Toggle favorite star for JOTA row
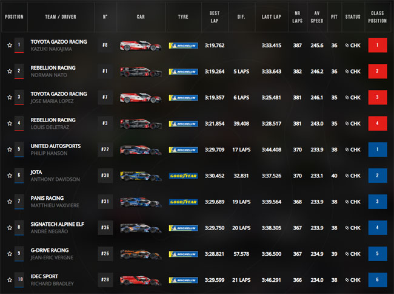 [x=10, y=176]
